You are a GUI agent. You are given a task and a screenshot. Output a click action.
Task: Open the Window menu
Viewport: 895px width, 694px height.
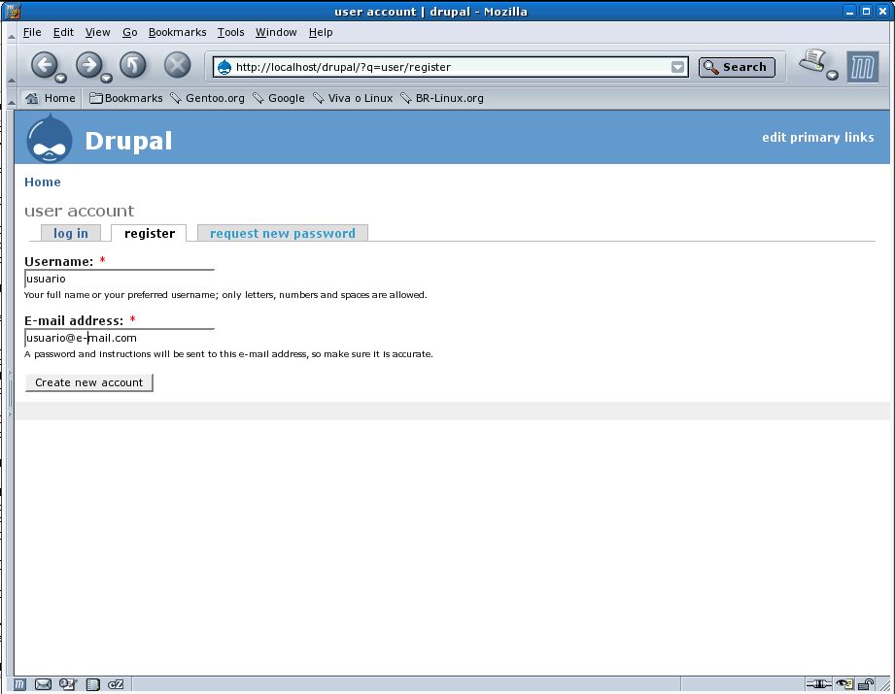point(276,32)
